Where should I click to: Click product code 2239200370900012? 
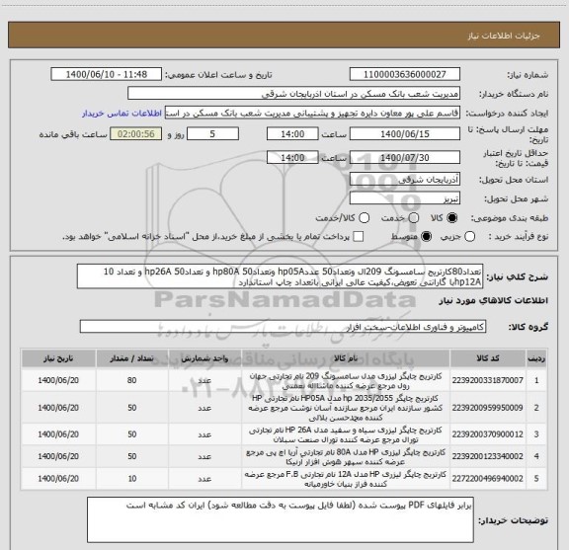[x=488, y=434]
